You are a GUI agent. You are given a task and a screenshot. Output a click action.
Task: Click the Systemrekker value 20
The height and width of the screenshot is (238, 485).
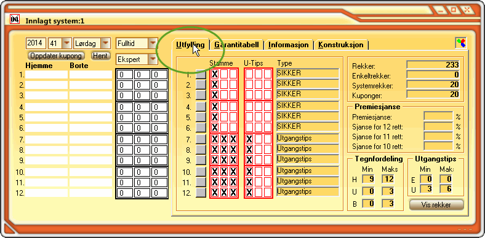pyautogui.click(x=433, y=85)
